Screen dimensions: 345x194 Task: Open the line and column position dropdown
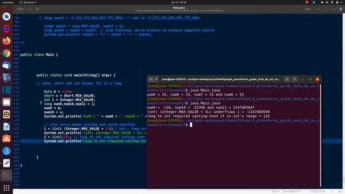(320, 192)
